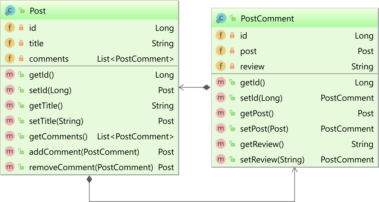The image size is (379, 202).
Task: Select the setTitle(String) method row
Action: click(x=89, y=121)
